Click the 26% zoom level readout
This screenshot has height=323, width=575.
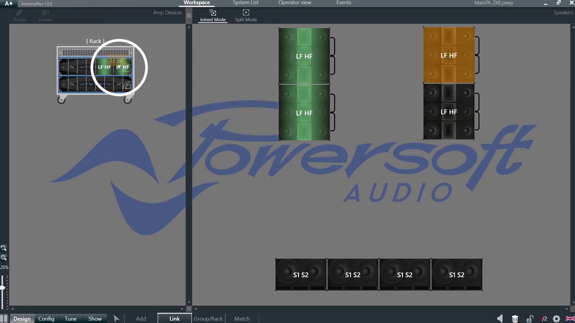(4, 267)
